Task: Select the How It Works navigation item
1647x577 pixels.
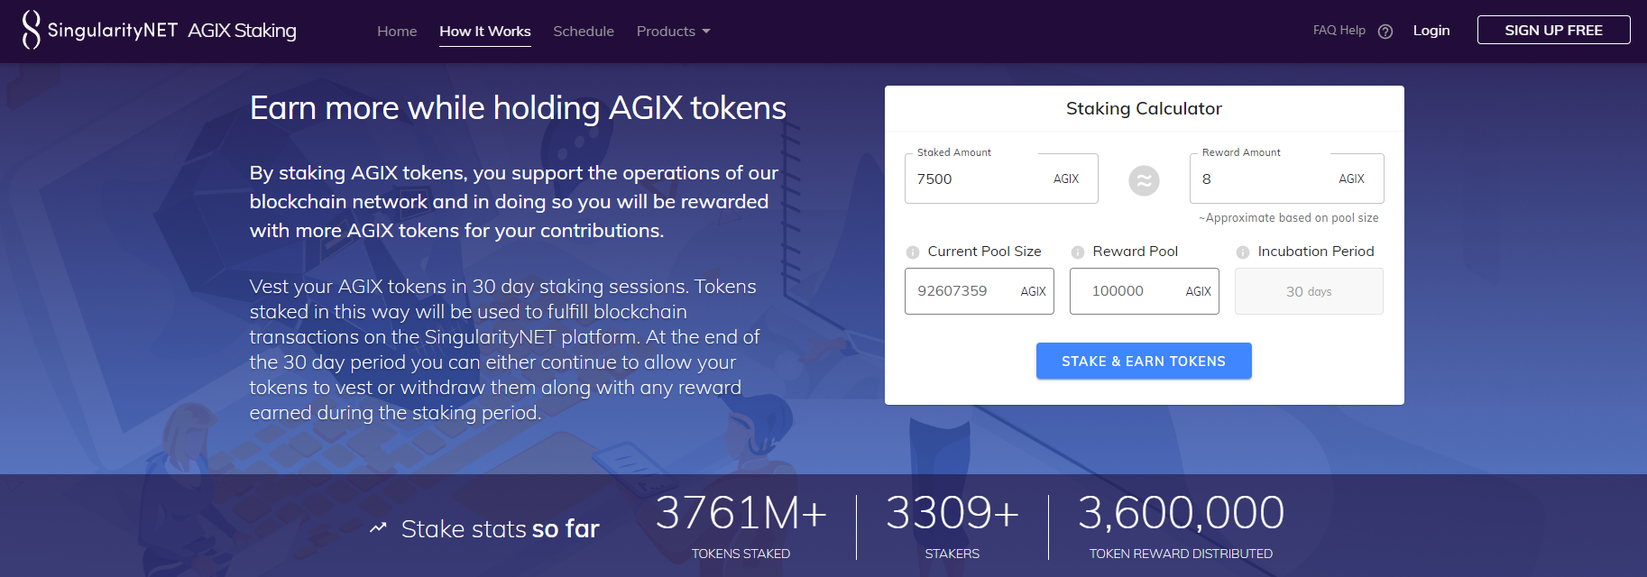Action: coord(484,31)
